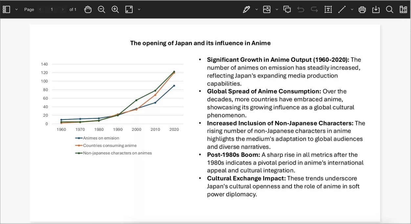The image size is (411, 224).
Task: Redo the undone action
Action: click(314, 9)
